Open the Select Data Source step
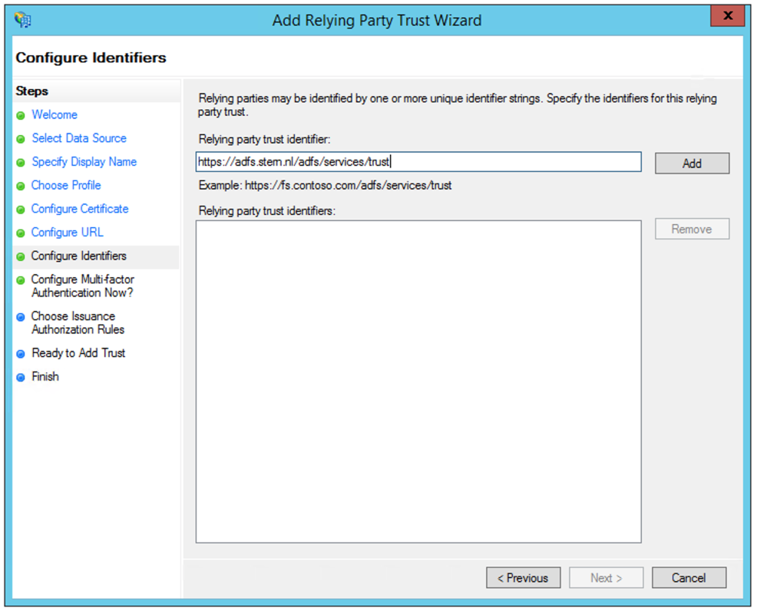This screenshot has height=611, width=757. tap(79, 138)
